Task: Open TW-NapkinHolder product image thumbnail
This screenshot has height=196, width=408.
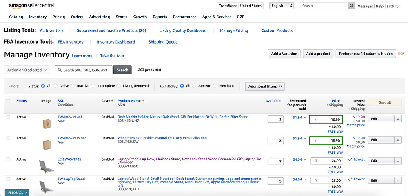Action: 47,145
